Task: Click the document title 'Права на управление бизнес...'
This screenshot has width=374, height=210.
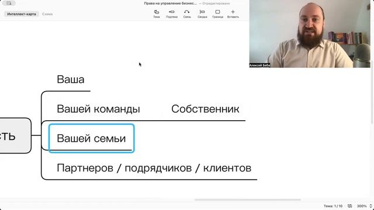Action: (170, 3)
